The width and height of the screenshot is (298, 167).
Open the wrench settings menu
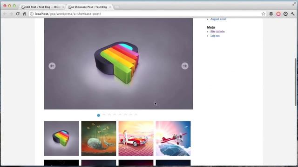click(x=293, y=14)
